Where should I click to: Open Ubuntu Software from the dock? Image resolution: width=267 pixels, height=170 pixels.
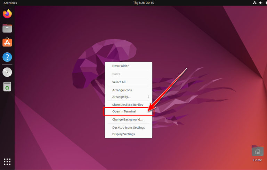(x=7, y=42)
